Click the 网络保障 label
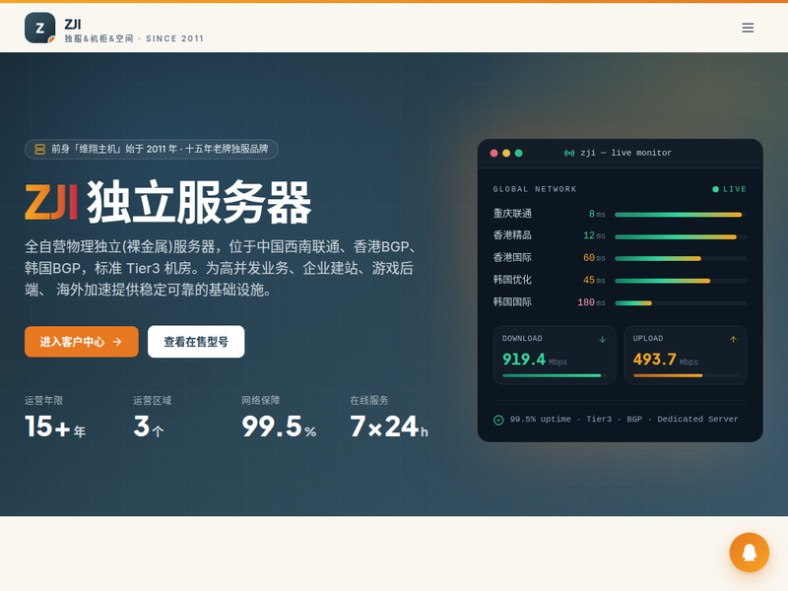 click(261, 401)
